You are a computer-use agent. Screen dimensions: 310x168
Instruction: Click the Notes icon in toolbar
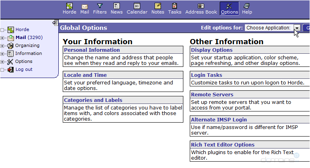coord(158,6)
